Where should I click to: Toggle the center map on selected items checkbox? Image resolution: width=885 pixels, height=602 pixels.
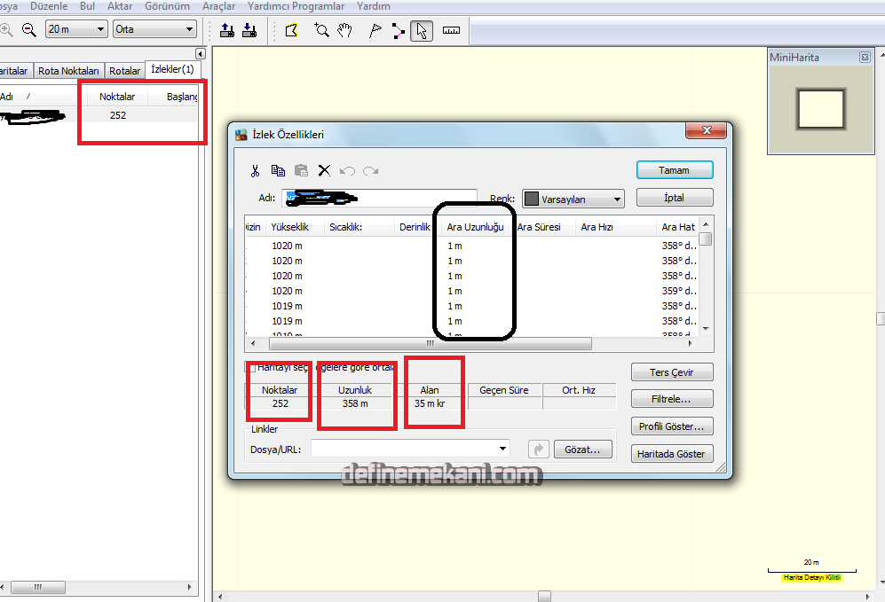pyautogui.click(x=250, y=367)
